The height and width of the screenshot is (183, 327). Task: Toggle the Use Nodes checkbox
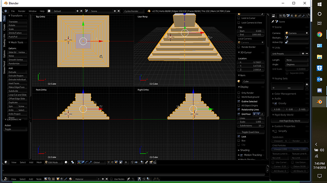coord(111,179)
